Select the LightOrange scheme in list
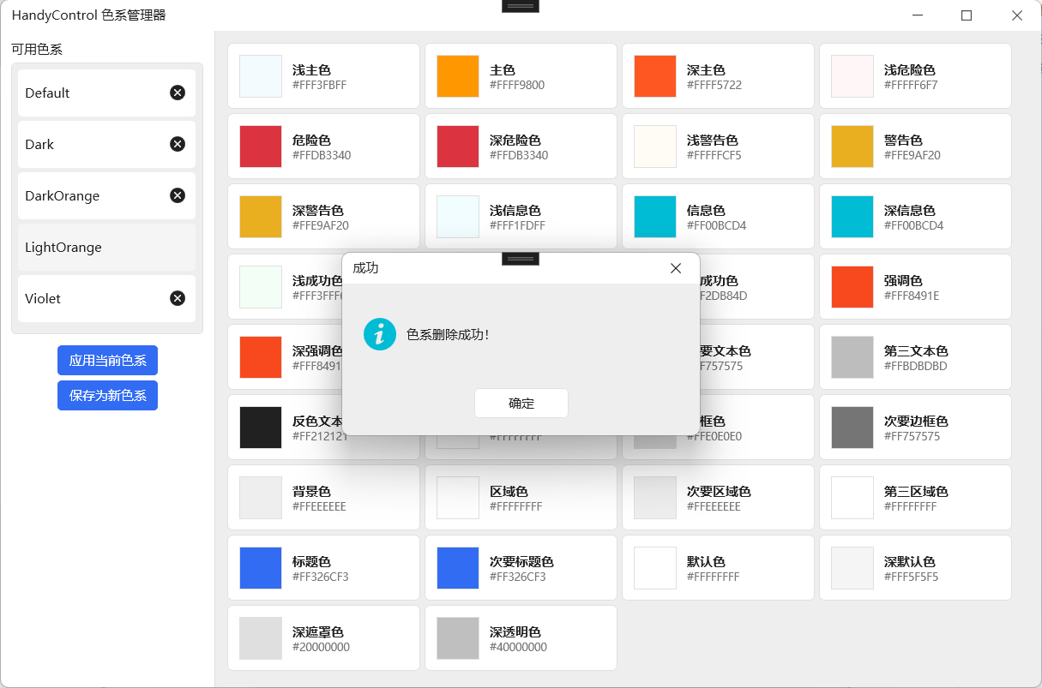The width and height of the screenshot is (1042, 688). click(107, 247)
